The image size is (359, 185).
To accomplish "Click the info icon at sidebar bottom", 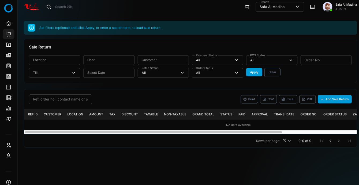I will click(x=9, y=182).
